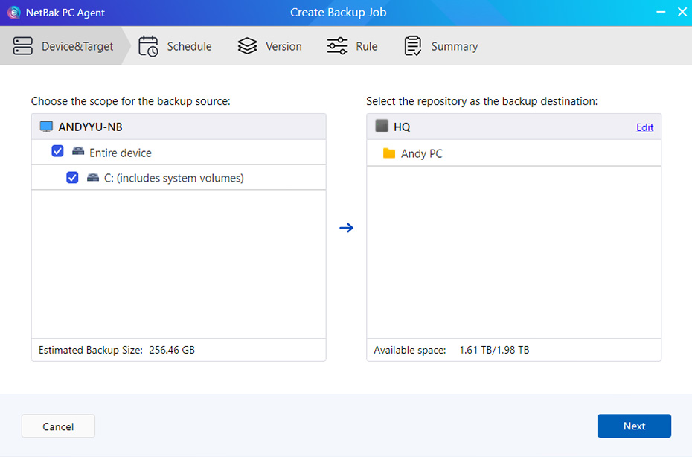
Task: Click the yellow Andy PC folder icon
Action: 388,153
